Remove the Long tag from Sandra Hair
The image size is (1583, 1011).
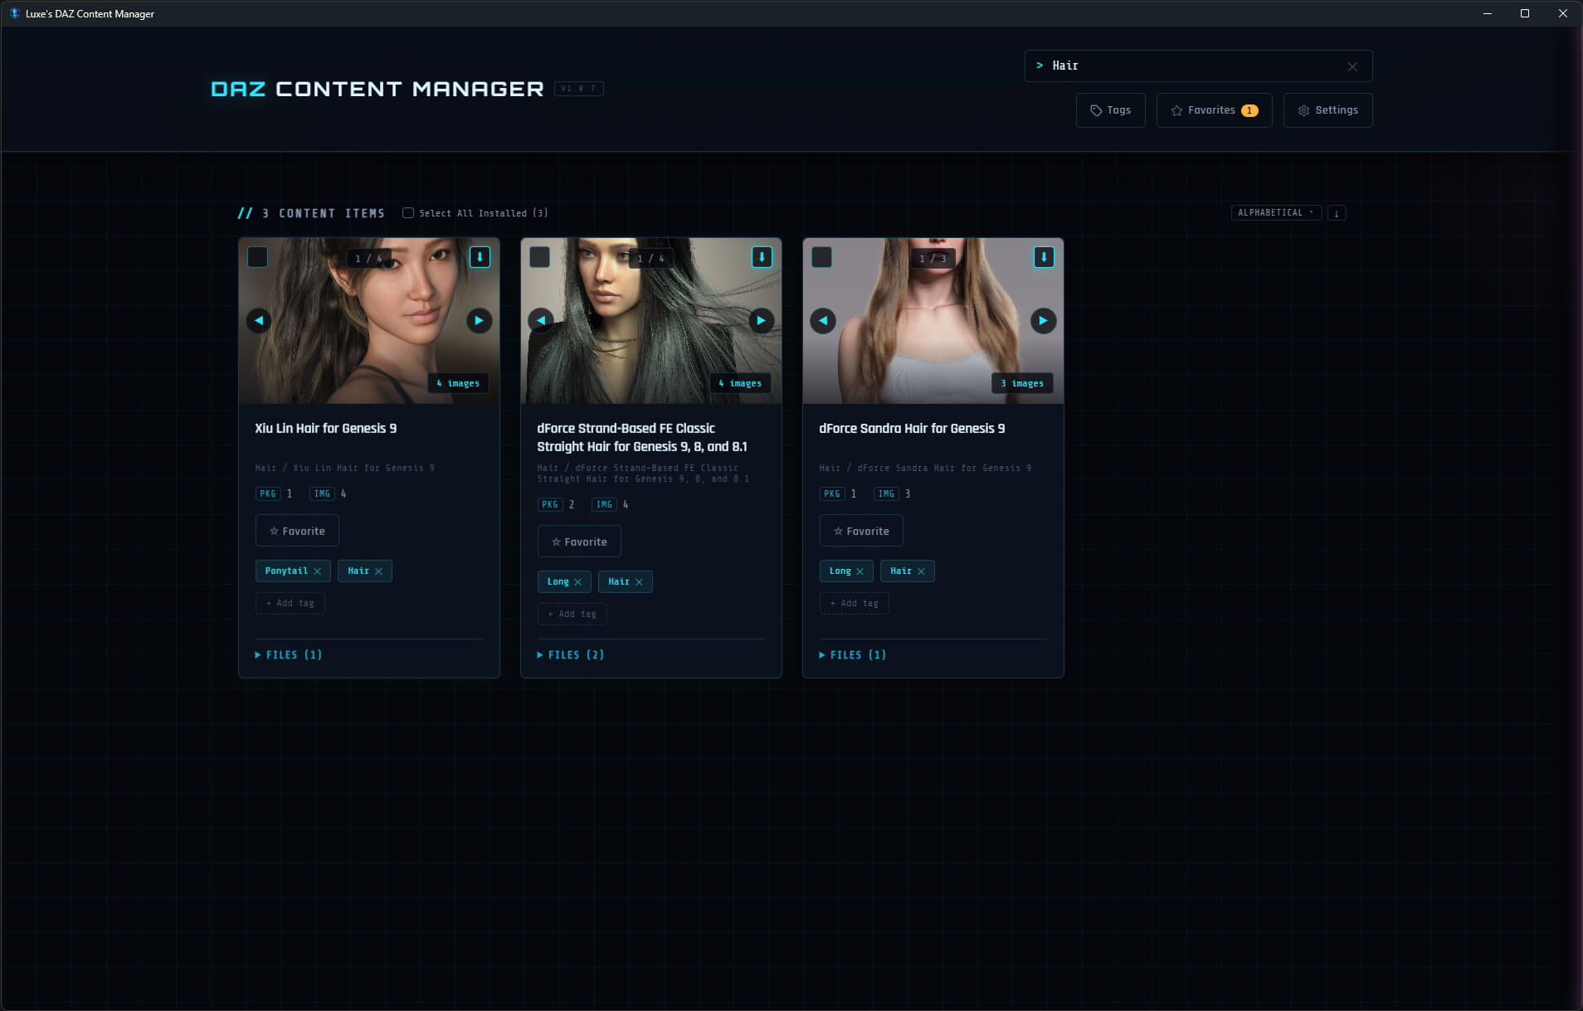(860, 571)
